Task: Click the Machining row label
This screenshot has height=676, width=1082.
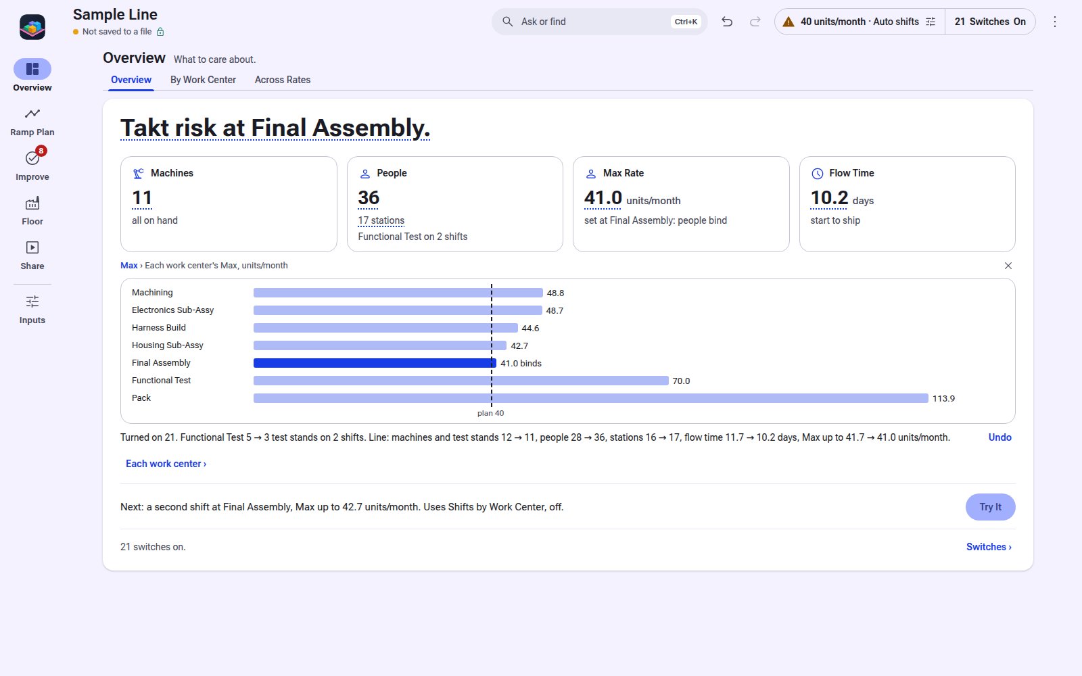Action: (152, 293)
